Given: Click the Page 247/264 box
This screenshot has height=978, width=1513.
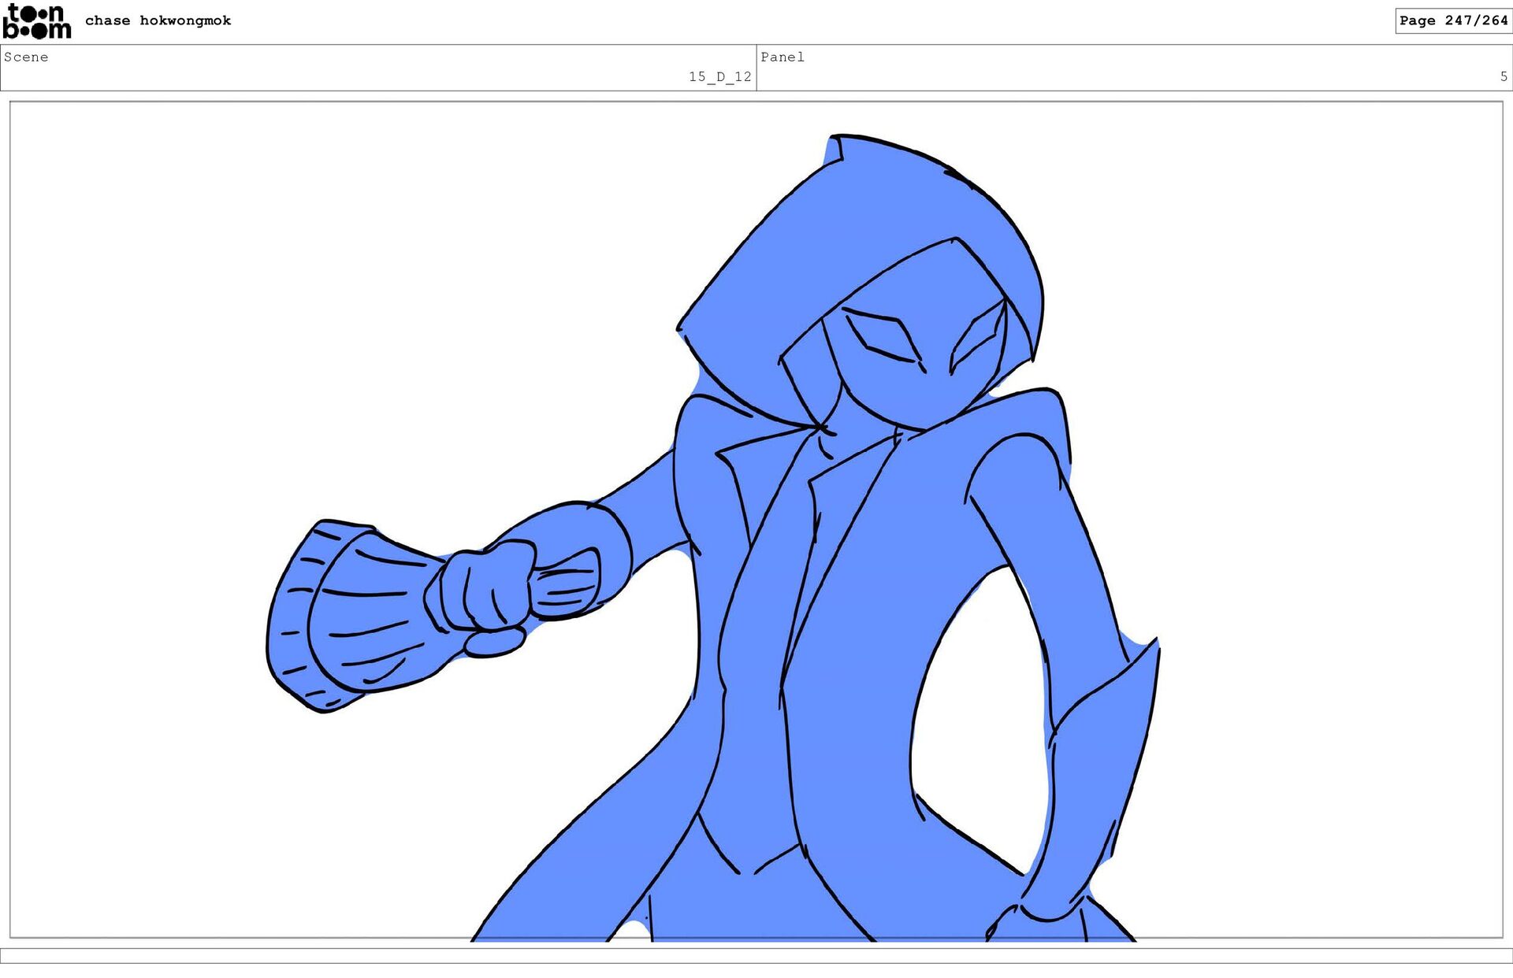Looking at the screenshot, I should (x=1452, y=20).
